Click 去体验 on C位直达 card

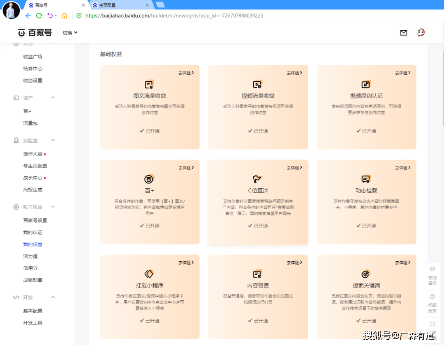[x=294, y=168]
